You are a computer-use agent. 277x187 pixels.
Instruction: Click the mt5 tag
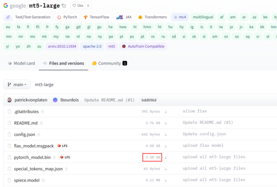[112, 46]
